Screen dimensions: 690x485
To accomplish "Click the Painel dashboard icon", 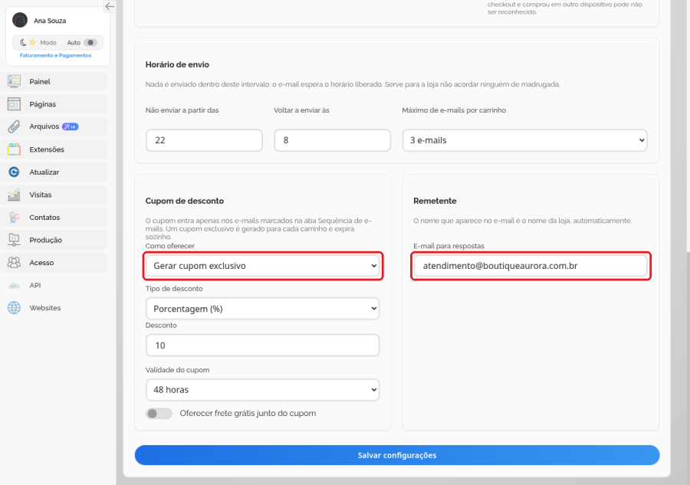I will click(x=14, y=81).
